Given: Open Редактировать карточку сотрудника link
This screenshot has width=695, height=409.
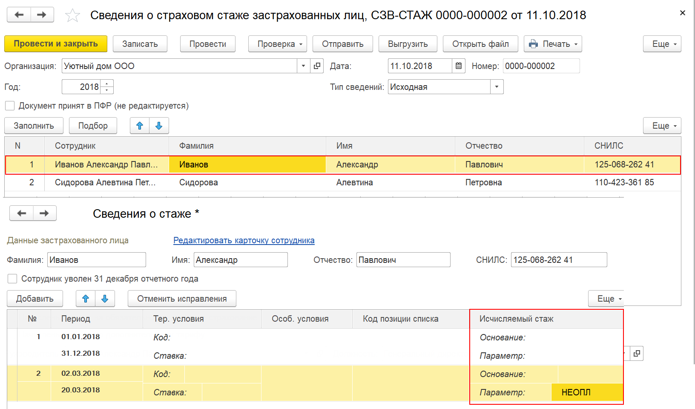Looking at the screenshot, I should click(x=244, y=240).
